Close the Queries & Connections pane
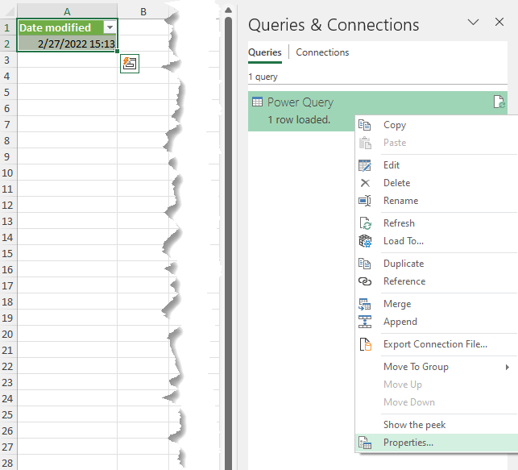Image resolution: width=518 pixels, height=470 pixels. [x=499, y=23]
